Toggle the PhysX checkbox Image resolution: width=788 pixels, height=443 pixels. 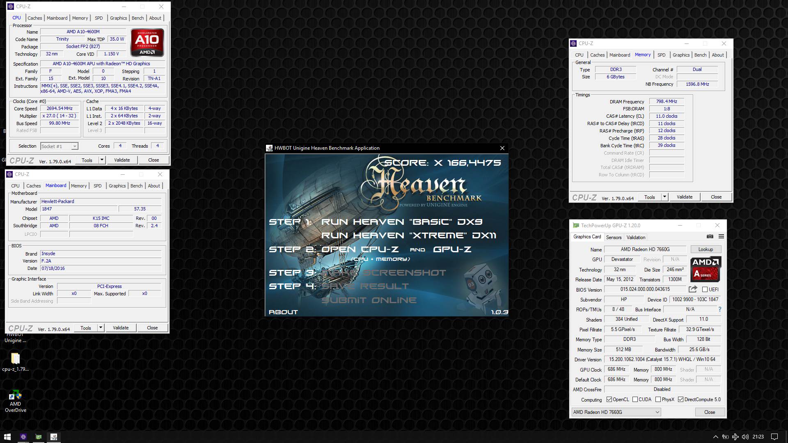tap(658, 400)
